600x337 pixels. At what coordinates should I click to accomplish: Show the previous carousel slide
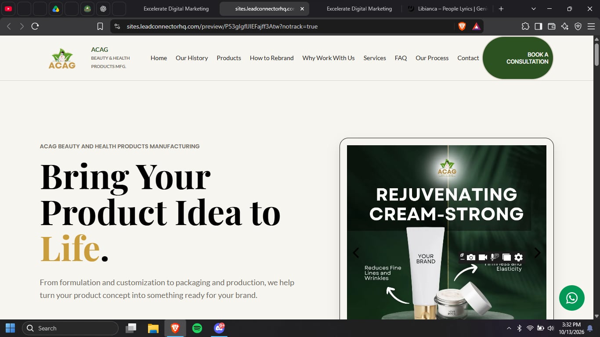pyautogui.click(x=356, y=253)
